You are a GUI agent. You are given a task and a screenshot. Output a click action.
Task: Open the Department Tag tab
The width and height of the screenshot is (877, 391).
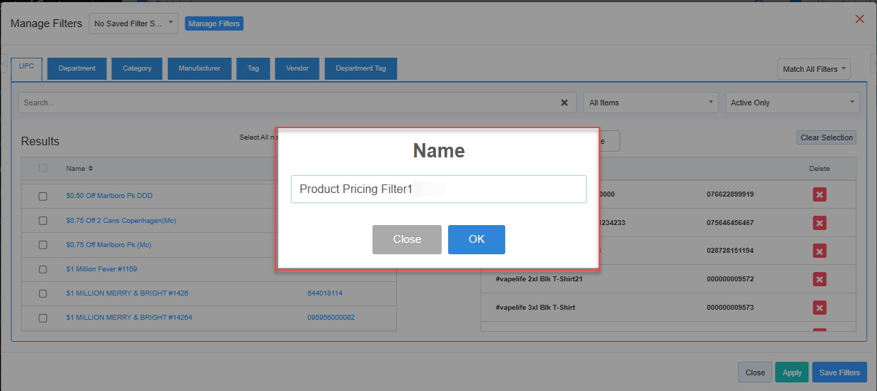click(361, 68)
